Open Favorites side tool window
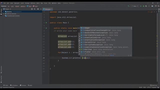Screen dimensions: 160x90 tap(1, 79)
